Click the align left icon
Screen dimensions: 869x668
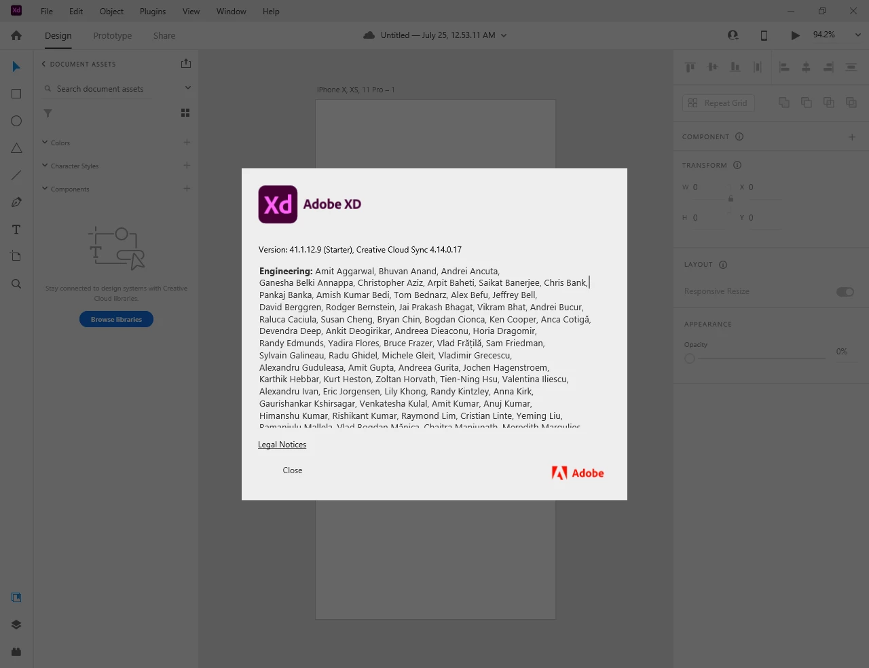tap(784, 67)
